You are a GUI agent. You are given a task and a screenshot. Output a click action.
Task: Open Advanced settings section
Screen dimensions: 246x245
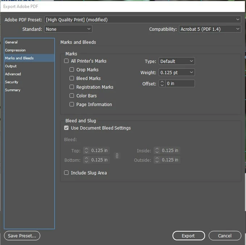[29, 74]
